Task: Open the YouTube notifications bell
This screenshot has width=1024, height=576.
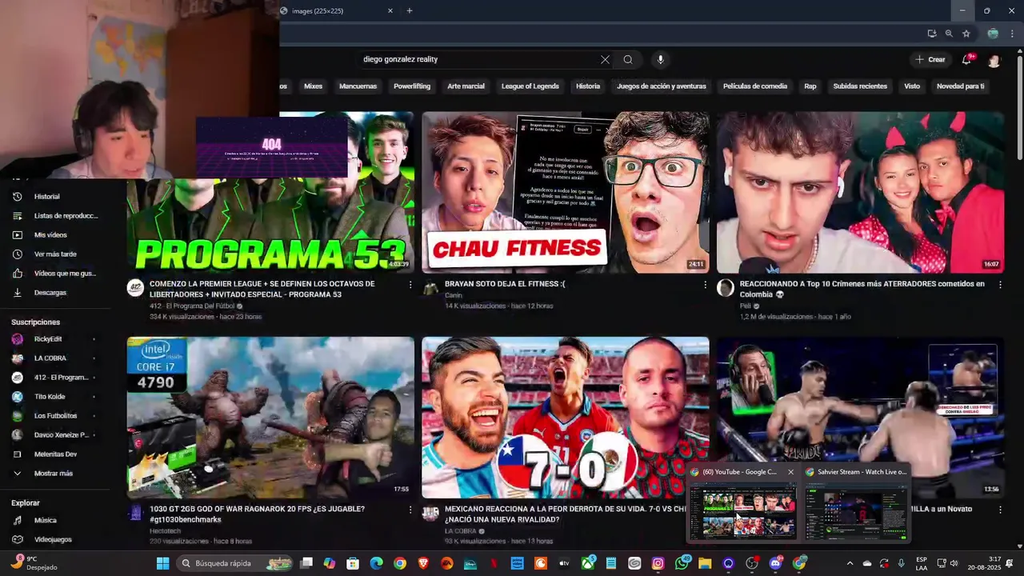Action: click(x=966, y=59)
